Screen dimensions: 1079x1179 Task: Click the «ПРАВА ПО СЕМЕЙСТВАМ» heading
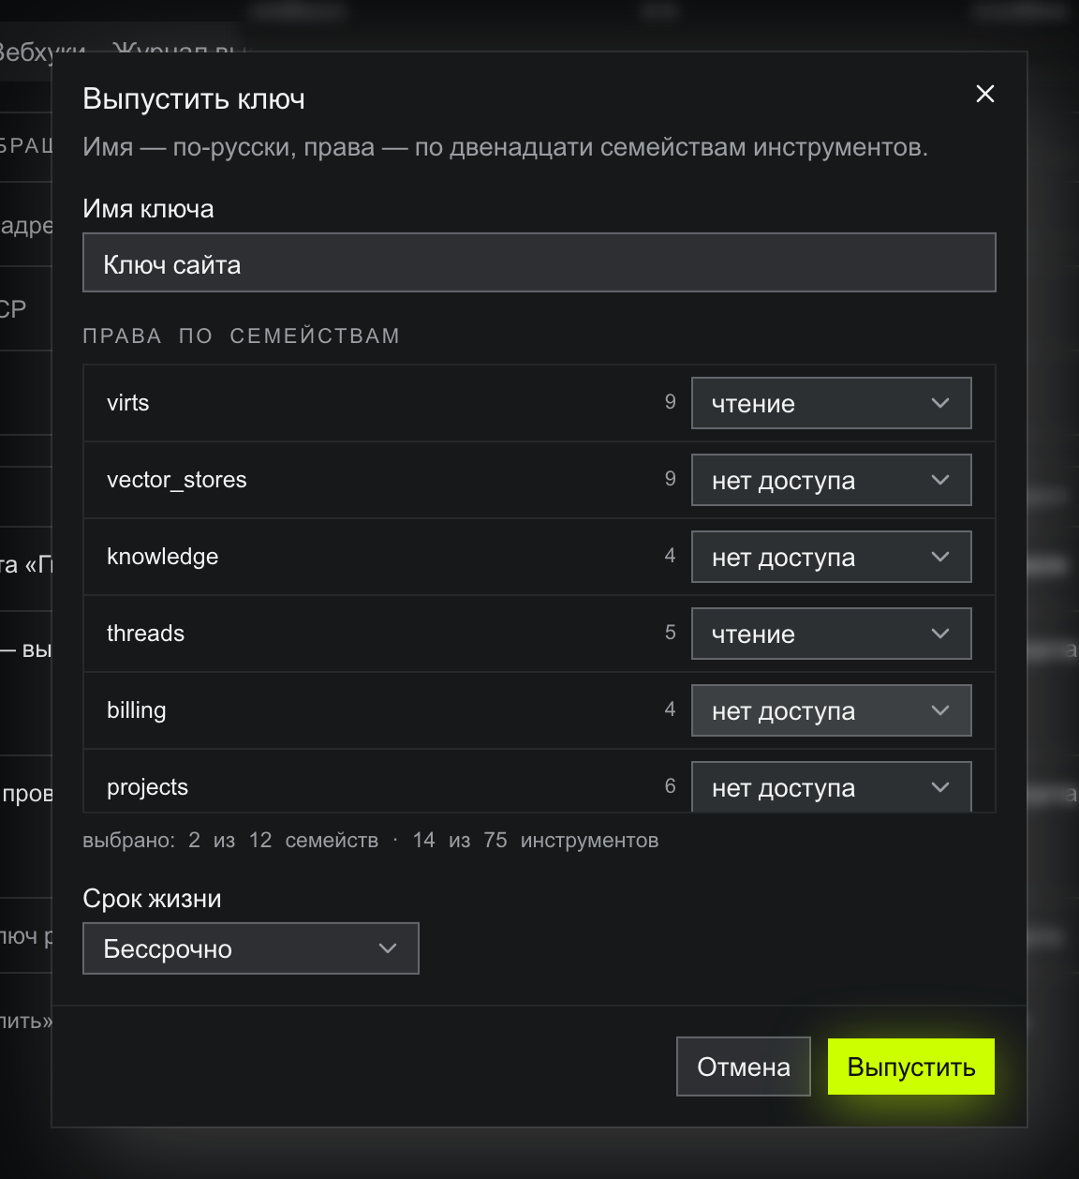click(x=242, y=336)
